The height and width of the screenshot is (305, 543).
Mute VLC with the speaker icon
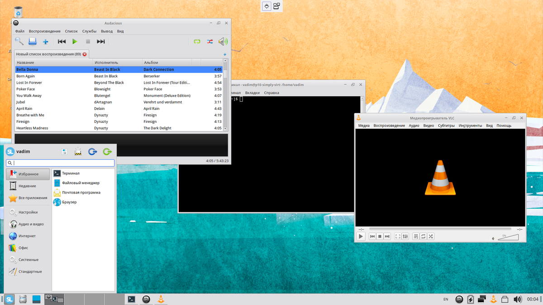click(x=493, y=238)
